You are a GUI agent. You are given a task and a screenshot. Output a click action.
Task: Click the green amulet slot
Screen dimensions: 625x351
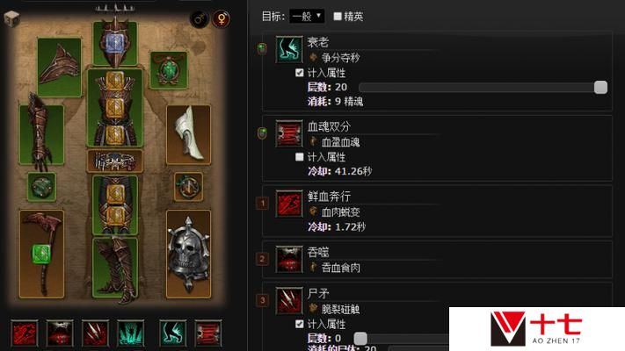pyautogui.click(x=169, y=70)
